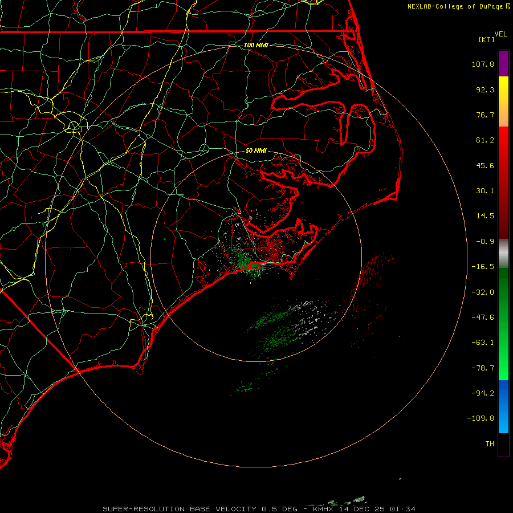Click the -94.2 legend value
Image resolution: width=513 pixels, height=513 pixels.
(x=483, y=393)
